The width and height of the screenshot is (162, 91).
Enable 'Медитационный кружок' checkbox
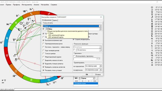(x=43, y=57)
